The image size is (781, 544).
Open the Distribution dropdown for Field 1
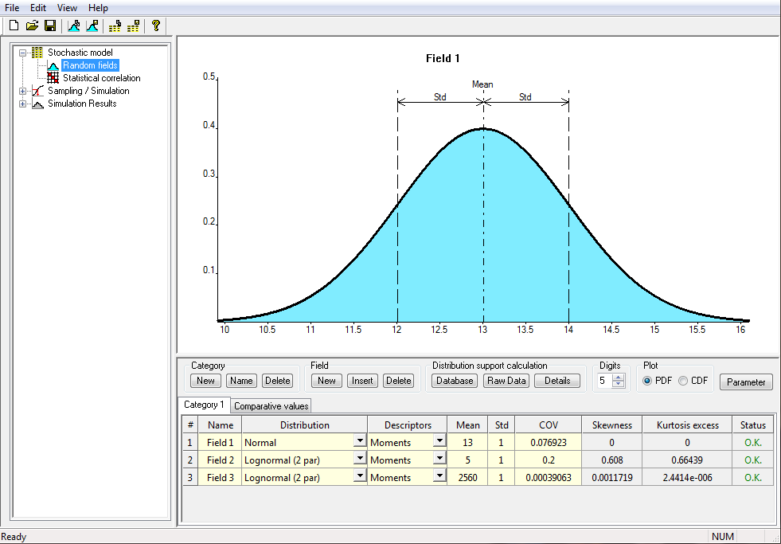360,441
